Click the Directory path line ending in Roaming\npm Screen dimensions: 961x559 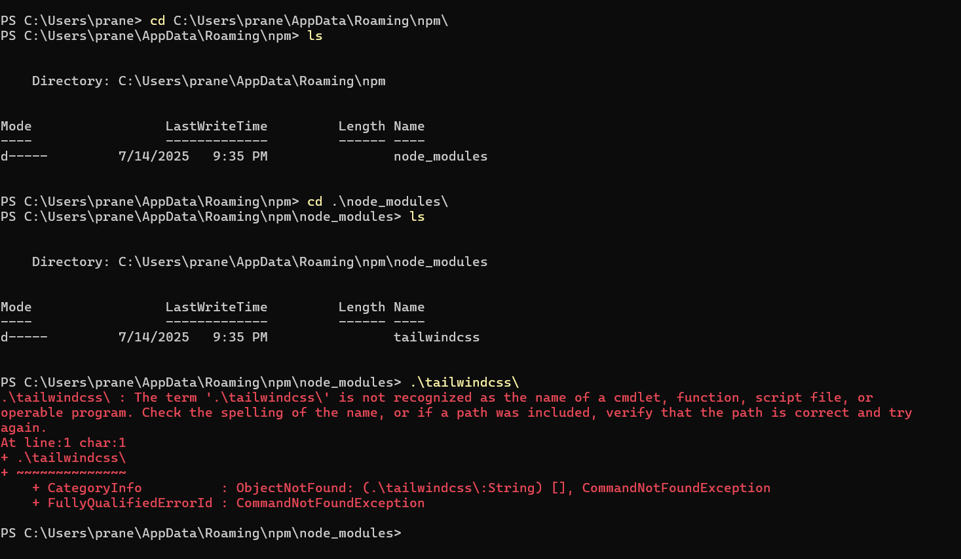click(208, 81)
